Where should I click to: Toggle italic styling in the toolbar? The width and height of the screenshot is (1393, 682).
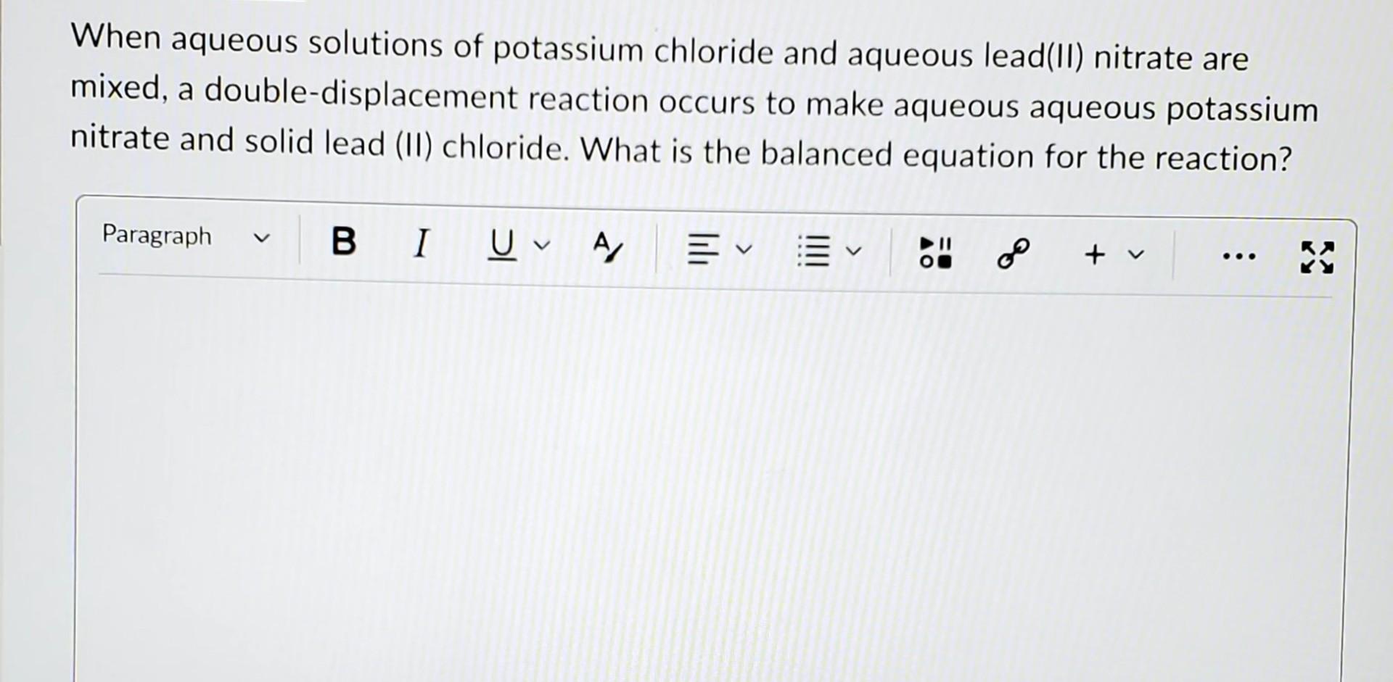(421, 244)
